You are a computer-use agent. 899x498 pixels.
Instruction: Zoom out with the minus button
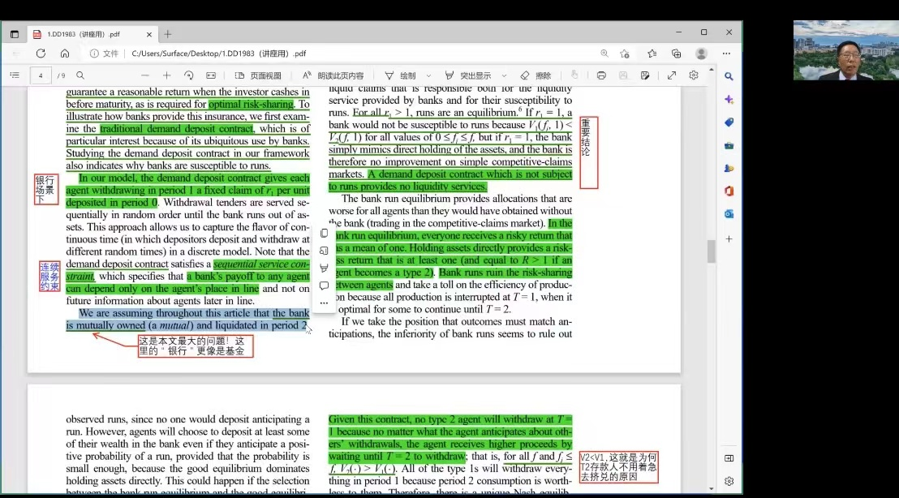pos(145,75)
